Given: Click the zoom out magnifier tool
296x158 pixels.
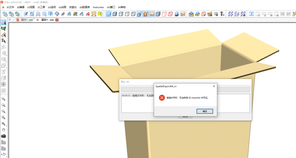Looking at the screenshot, I should tap(3, 112).
